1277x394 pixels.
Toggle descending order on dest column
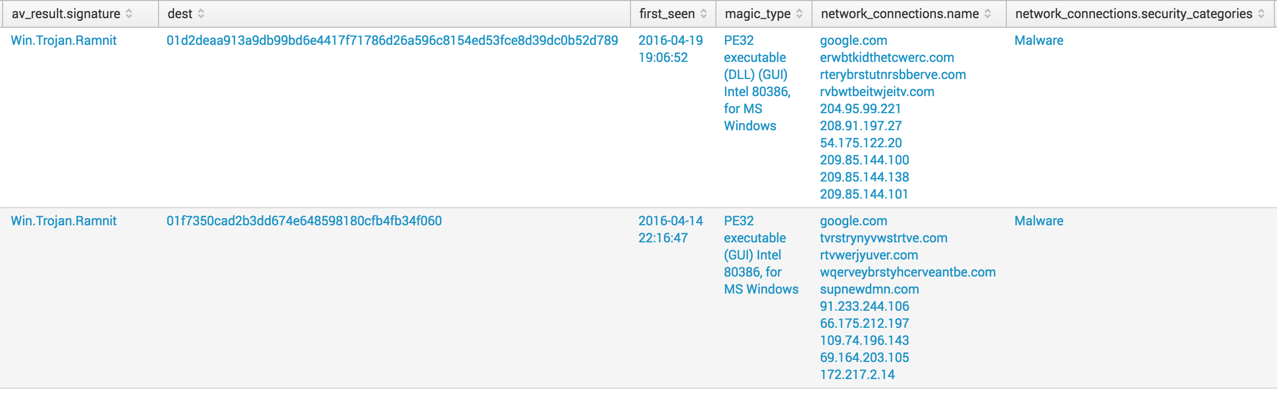coord(201,14)
